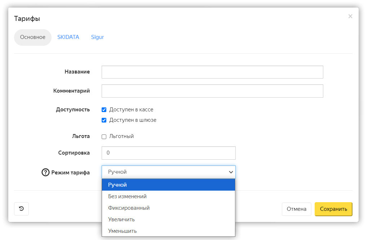Select Ручной option in the list
The height and width of the screenshot is (240, 368).
[x=168, y=185]
